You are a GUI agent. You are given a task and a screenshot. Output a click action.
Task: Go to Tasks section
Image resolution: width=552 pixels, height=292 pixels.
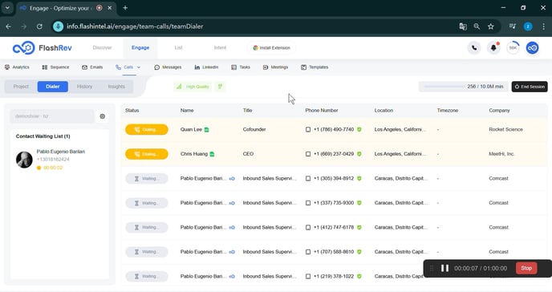click(x=241, y=67)
